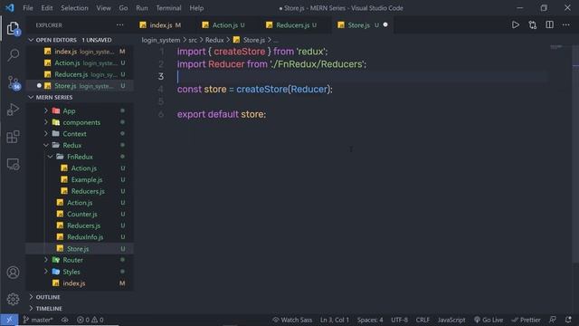Open the Run menu
The height and width of the screenshot is (326, 579).
click(142, 8)
